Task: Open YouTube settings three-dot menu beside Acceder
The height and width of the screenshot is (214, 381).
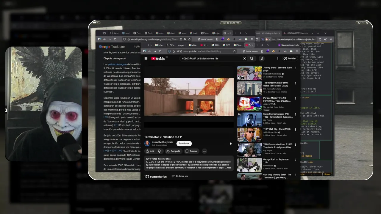Action: pyautogui.click(x=278, y=59)
